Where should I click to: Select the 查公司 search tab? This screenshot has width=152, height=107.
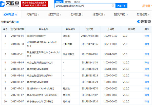tap(59, 2)
